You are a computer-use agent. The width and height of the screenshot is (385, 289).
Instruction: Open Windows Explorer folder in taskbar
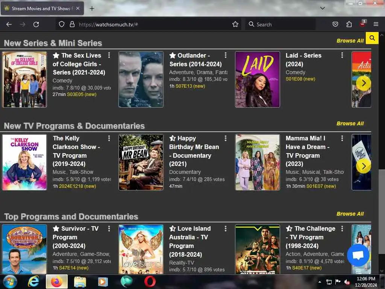[x=80, y=282]
